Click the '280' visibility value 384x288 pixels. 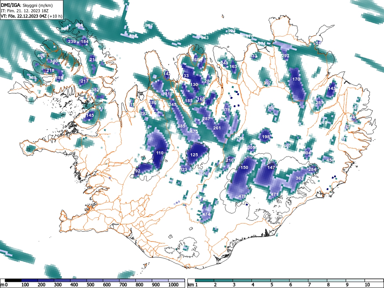[x=208, y=81]
